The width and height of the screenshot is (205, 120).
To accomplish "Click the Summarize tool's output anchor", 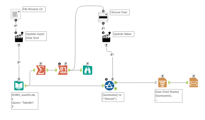I will (x=47, y=70).
